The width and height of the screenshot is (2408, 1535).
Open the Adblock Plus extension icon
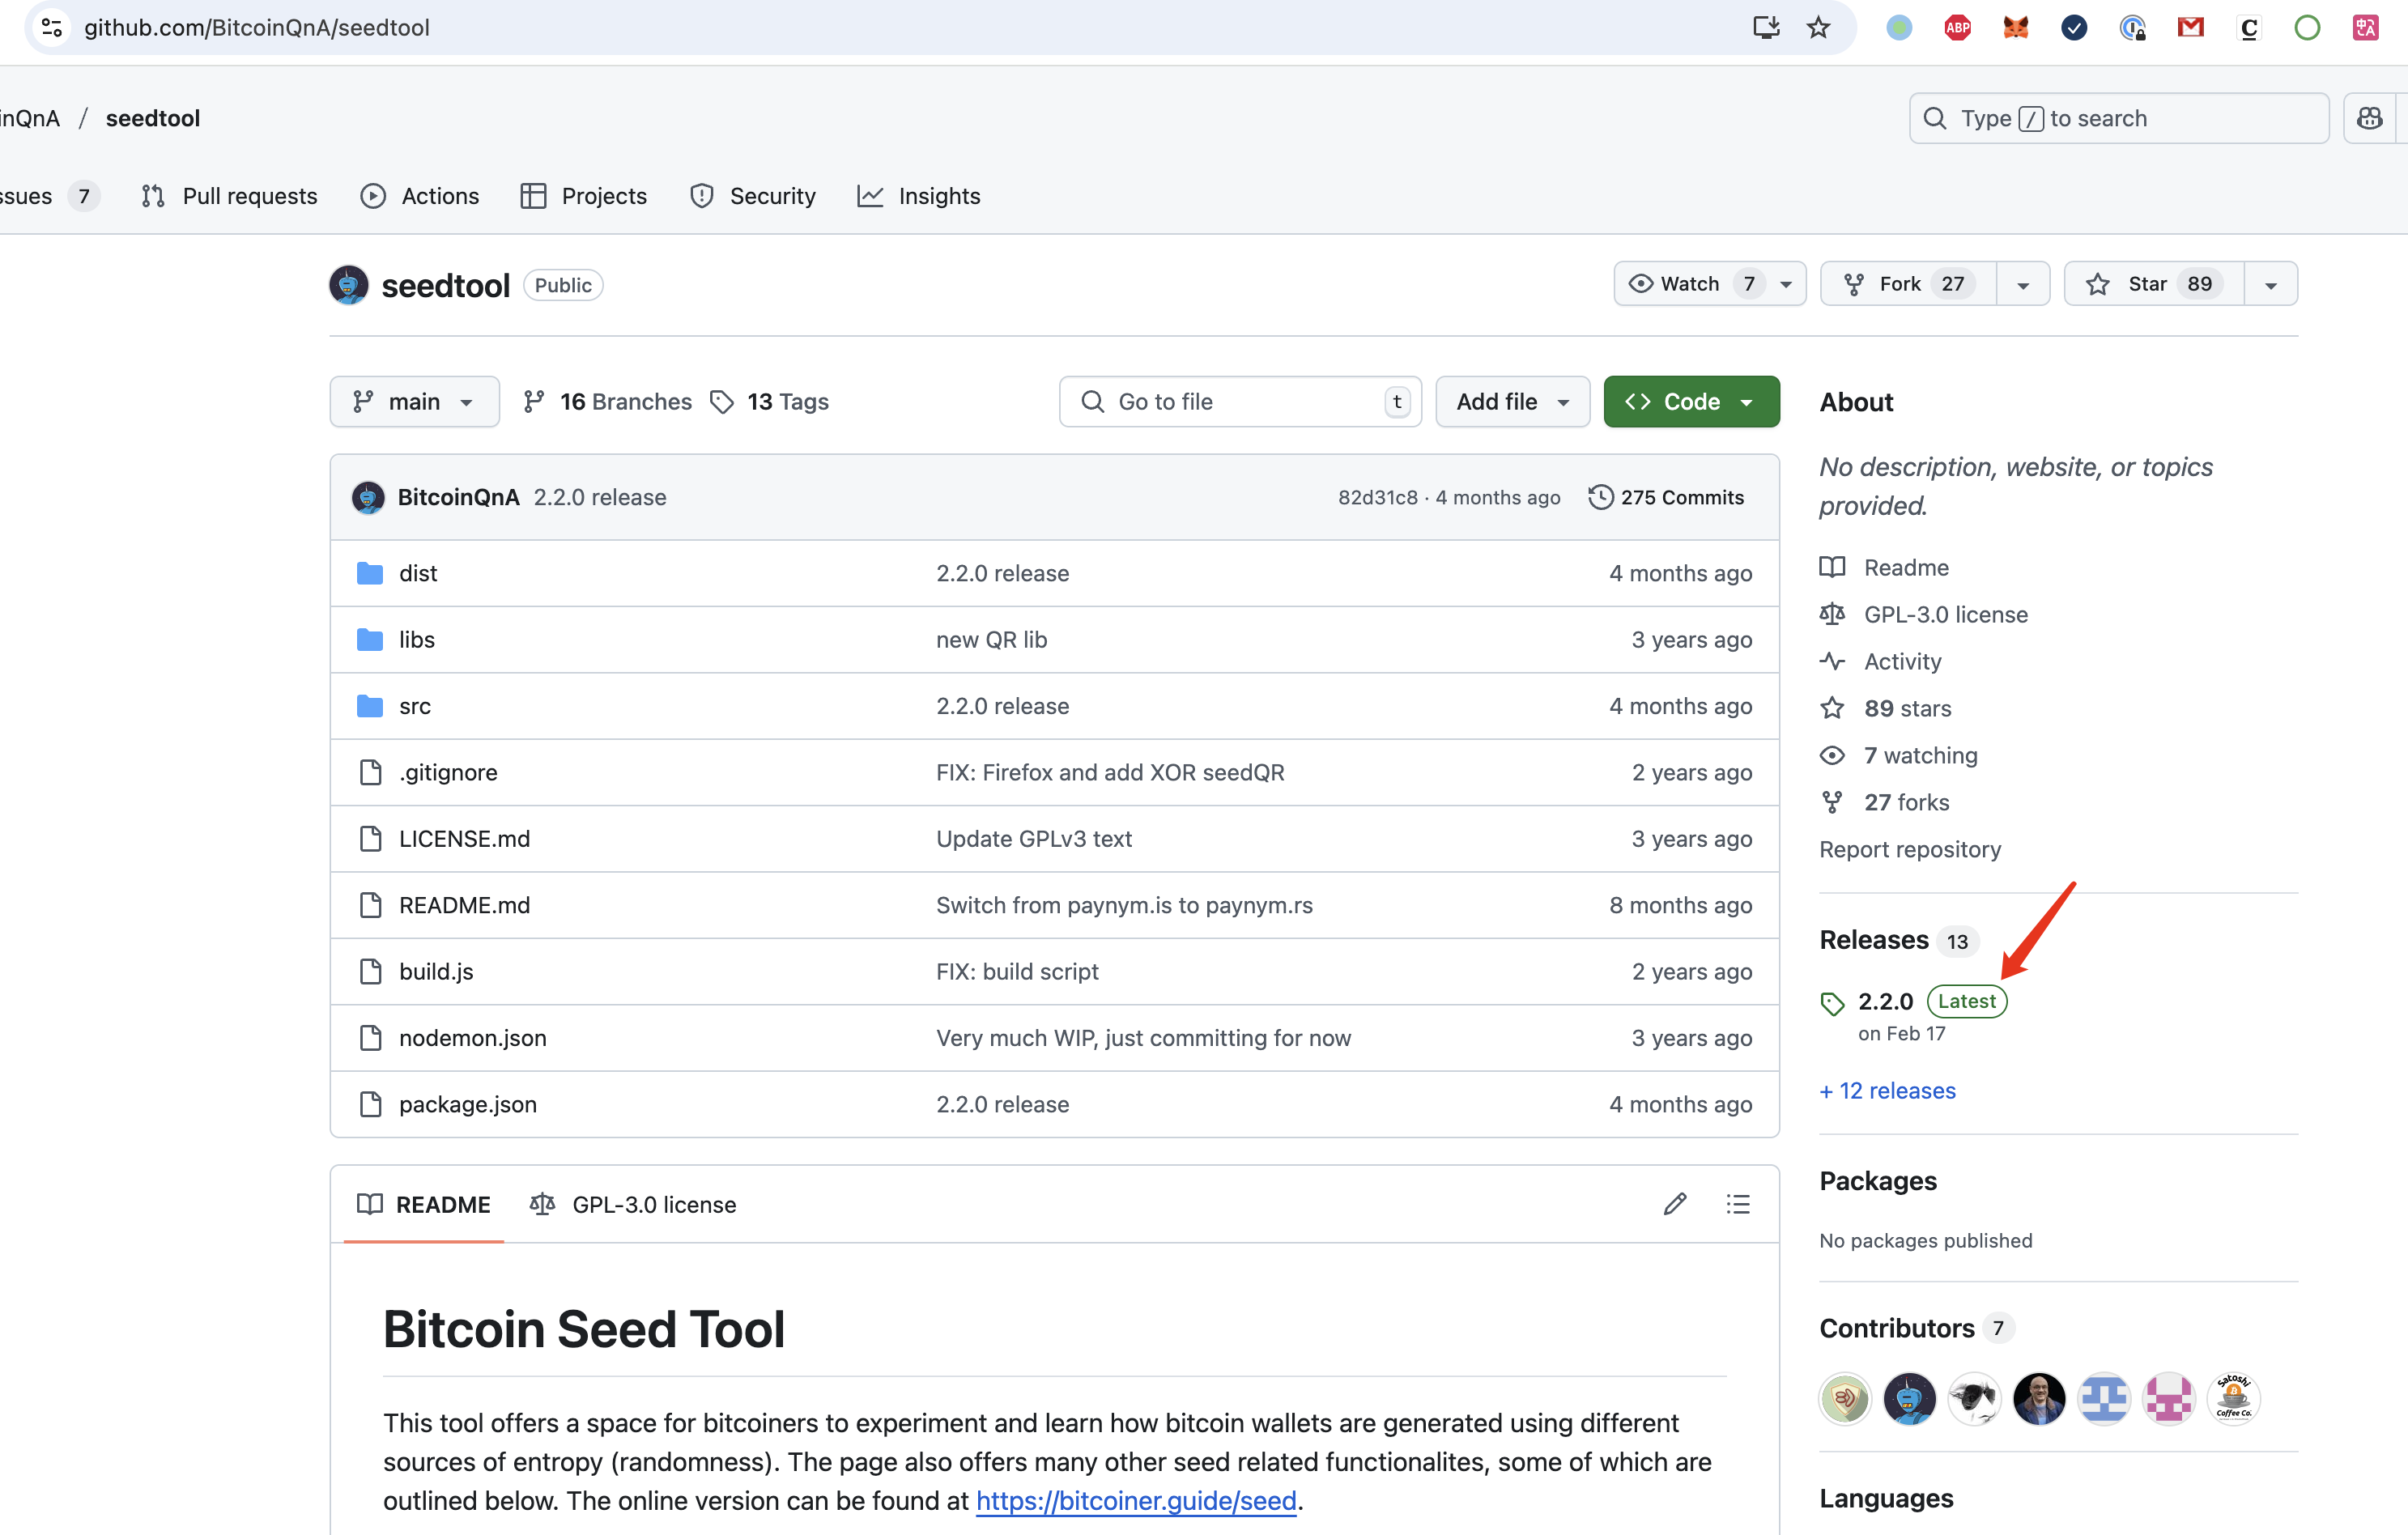(1957, 28)
